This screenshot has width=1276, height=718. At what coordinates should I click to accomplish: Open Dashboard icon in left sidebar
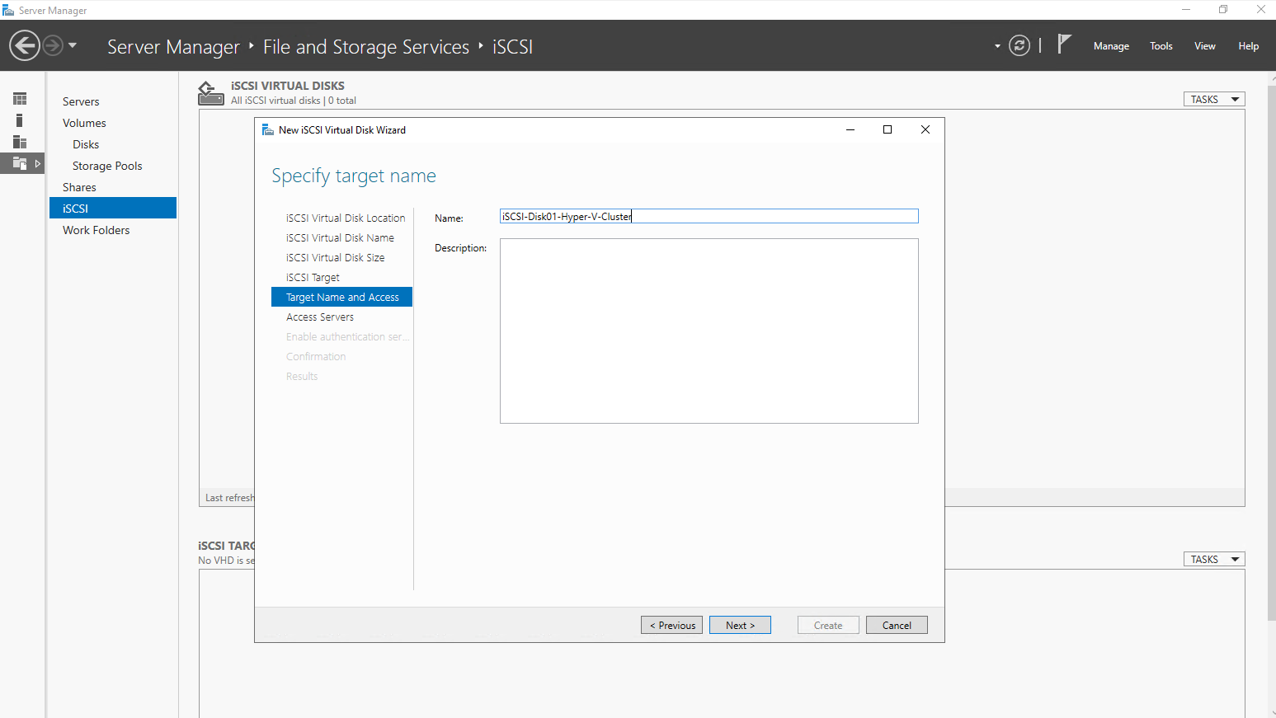point(20,99)
